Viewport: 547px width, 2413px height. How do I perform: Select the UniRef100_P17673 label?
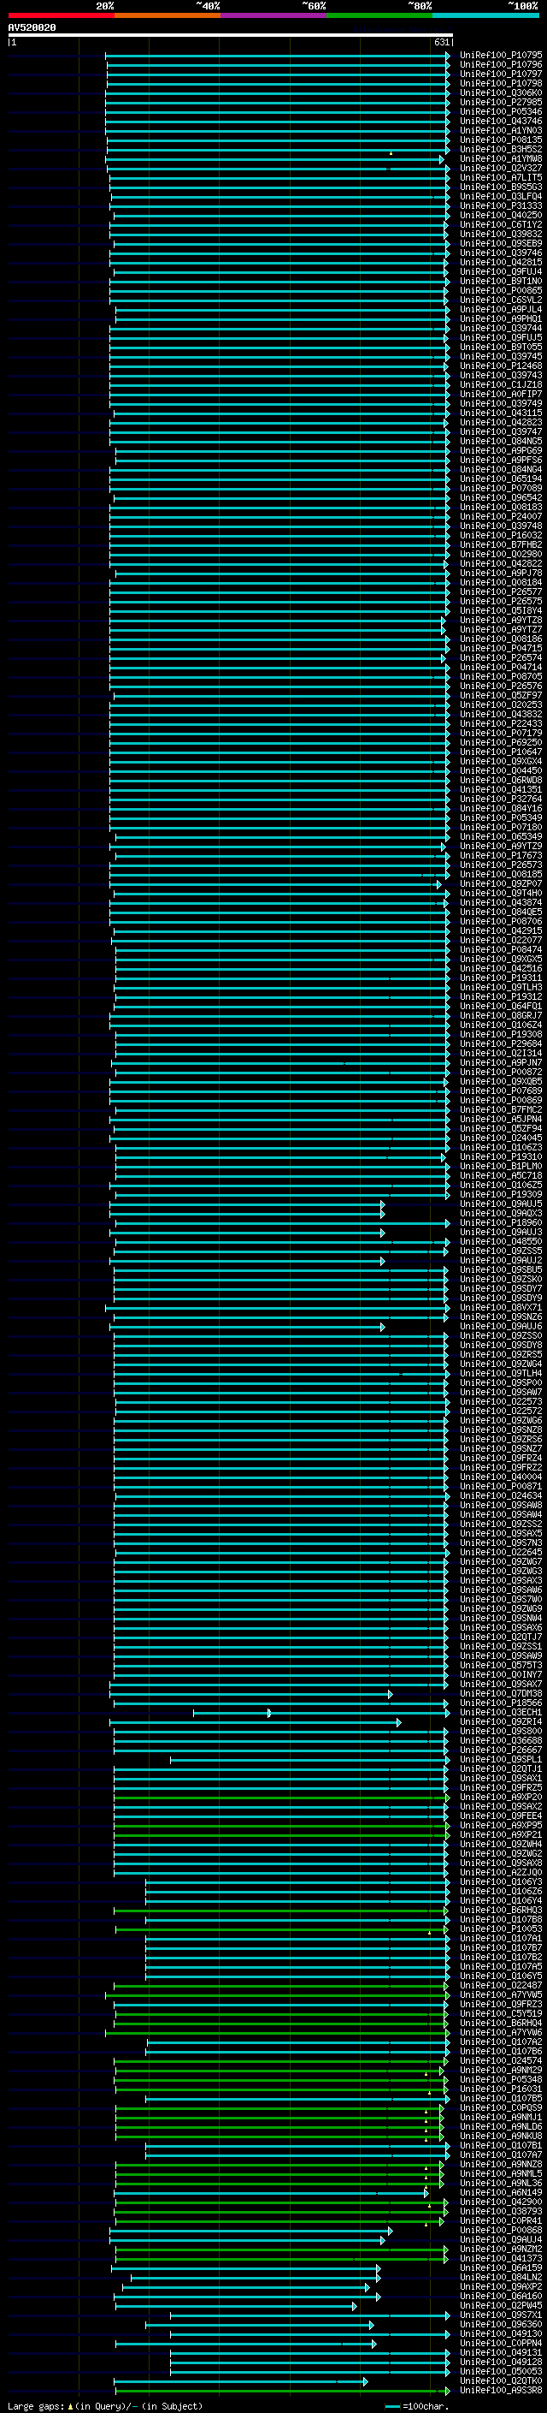point(500,855)
